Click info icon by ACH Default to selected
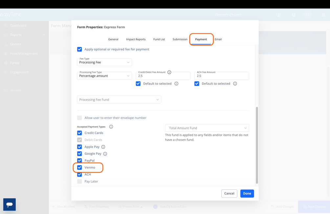This screenshot has height=214, width=330. click(x=235, y=84)
